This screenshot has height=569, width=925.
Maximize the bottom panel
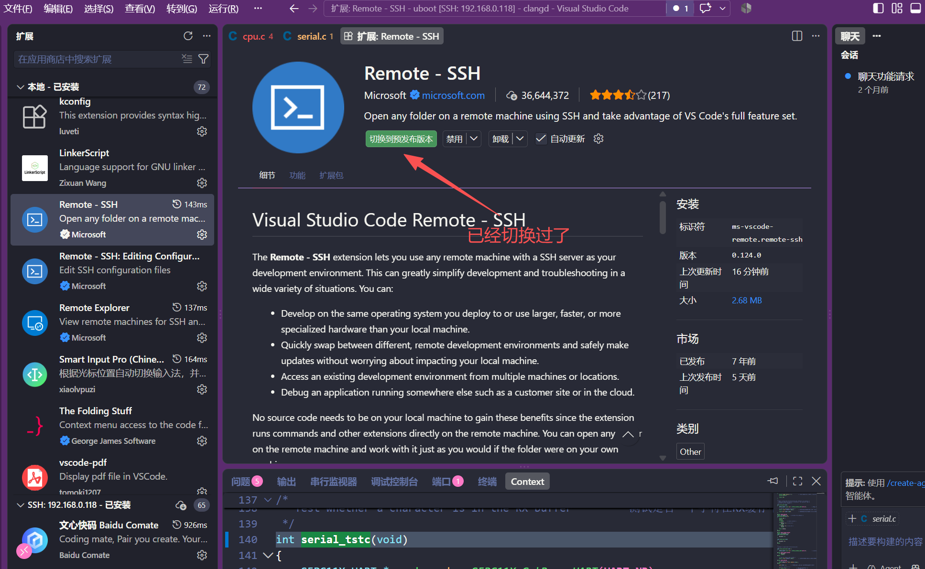click(x=797, y=481)
